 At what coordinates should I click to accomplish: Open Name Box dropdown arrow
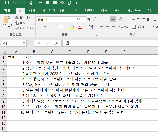(24, 43)
